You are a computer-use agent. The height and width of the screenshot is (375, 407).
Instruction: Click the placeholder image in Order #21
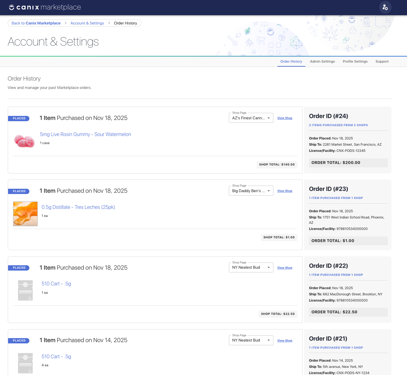[x=25, y=363]
